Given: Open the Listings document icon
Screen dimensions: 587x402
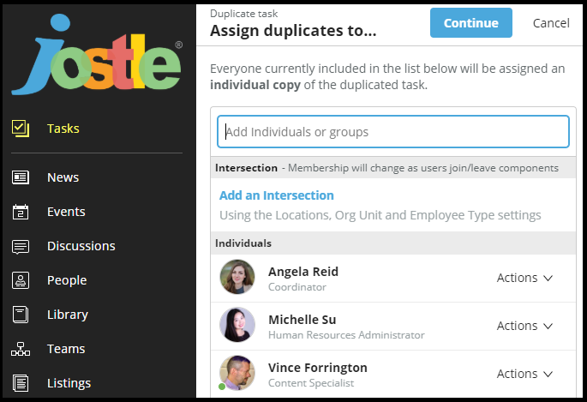Looking at the screenshot, I should (21, 383).
